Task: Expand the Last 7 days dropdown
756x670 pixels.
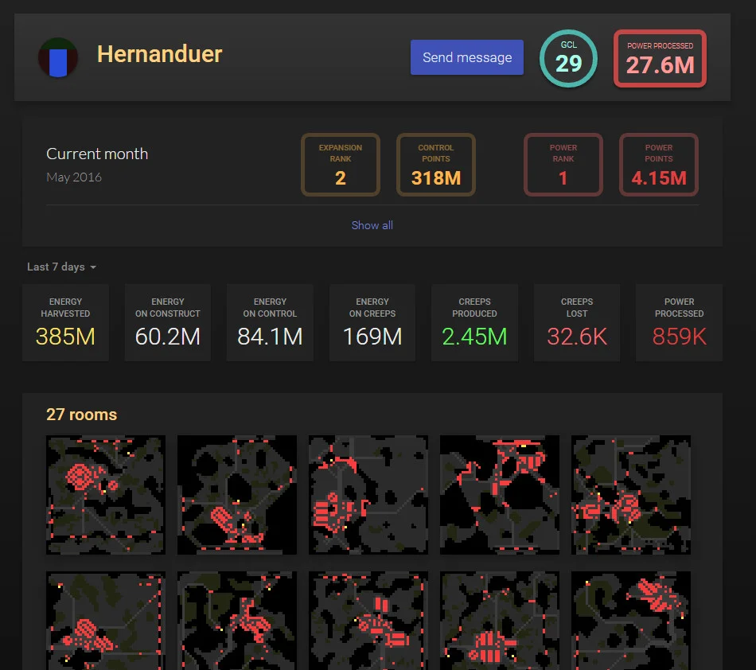Action: [x=62, y=267]
